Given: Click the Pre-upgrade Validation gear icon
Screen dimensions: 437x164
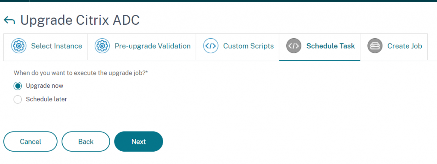Looking at the screenshot, I should point(102,46).
